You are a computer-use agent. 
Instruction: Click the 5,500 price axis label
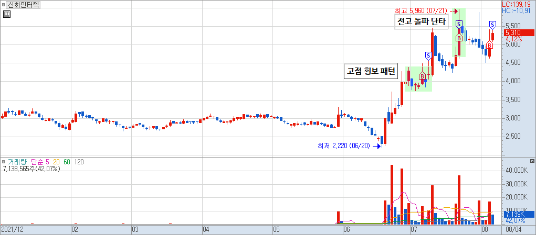click(513, 26)
